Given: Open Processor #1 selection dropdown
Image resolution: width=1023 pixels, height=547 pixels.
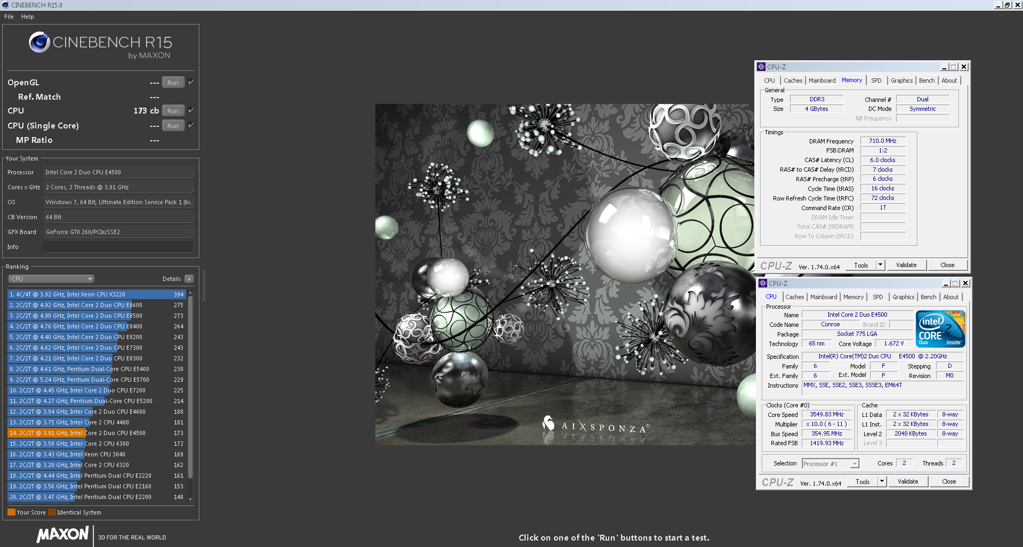Looking at the screenshot, I should click(831, 464).
